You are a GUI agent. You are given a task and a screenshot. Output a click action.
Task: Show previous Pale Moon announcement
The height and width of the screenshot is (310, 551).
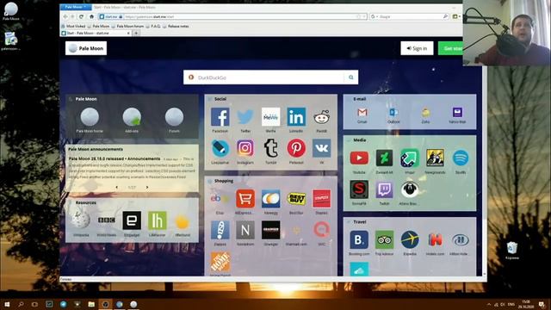pyautogui.click(x=117, y=188)
